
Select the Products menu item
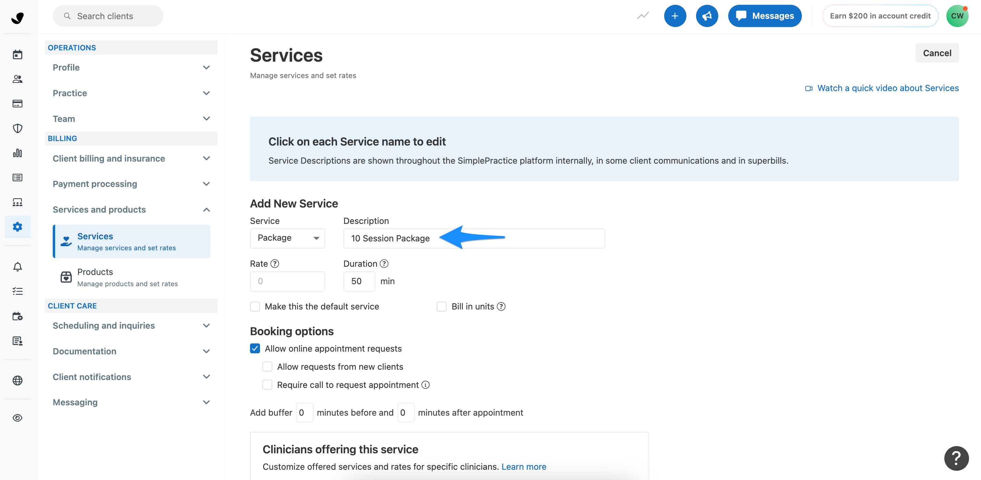(x=132, y=277)
